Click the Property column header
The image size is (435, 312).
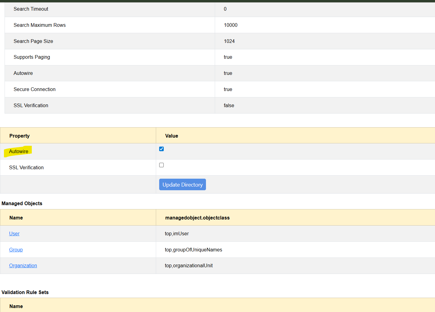coord(19,136)
